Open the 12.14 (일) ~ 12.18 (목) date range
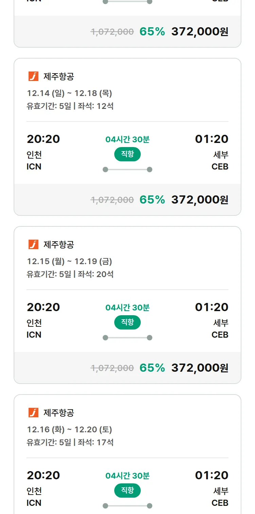 [69, 93]
